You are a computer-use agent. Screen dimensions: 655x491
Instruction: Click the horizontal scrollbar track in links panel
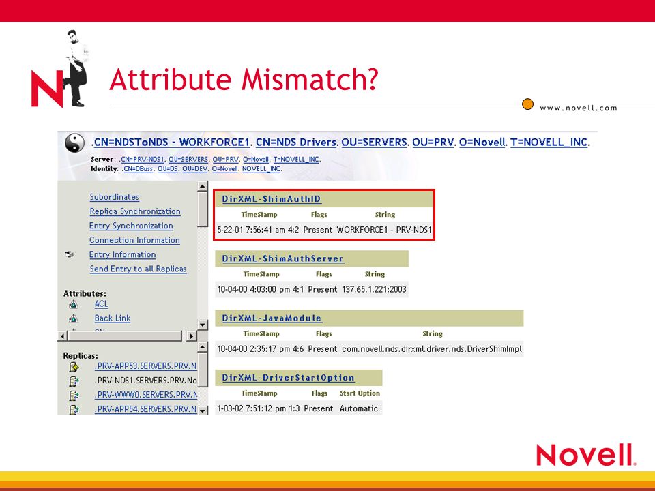pos(127,336)
